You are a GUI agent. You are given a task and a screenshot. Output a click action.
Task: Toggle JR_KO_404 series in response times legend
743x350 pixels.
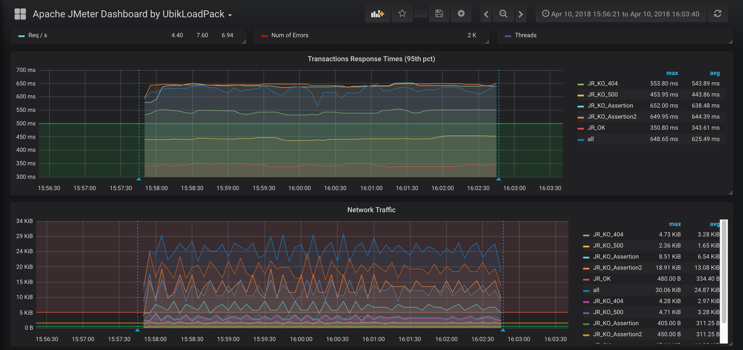(603, 84)
